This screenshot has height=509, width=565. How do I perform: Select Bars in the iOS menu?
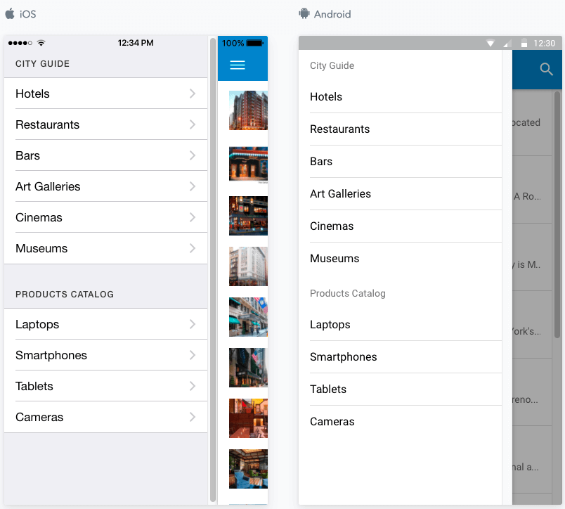click(105, 155)
